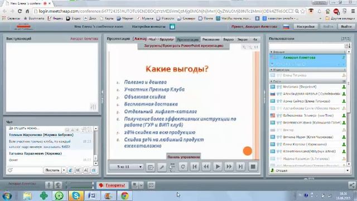Click the 'Панель управления' label tab

click(x=184, y=157)
